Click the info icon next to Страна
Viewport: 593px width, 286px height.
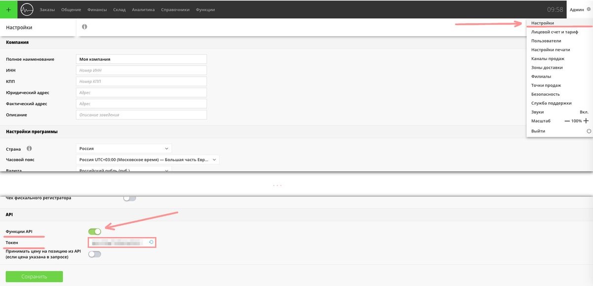click(29, 148)
